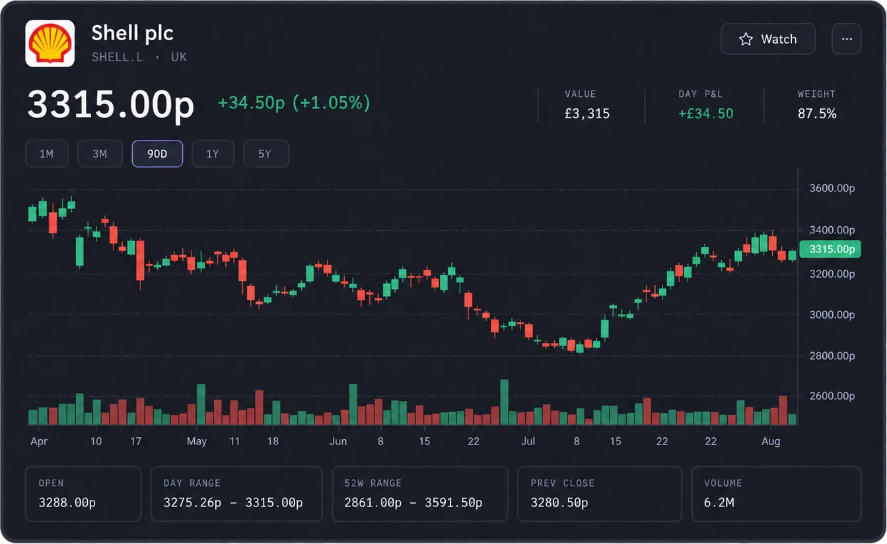Click the Shell logo icon
Viewport: 887px width, 544px height.
click(x=50, y=44)
